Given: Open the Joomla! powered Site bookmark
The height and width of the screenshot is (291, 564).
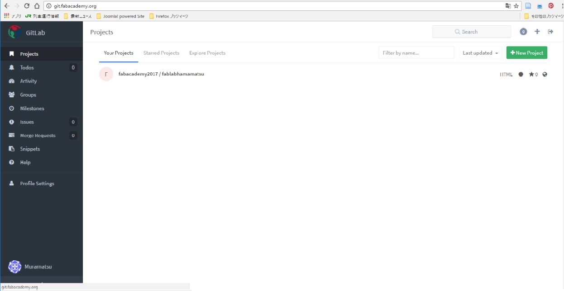Looking at the screenshot, I should (120, 16).
